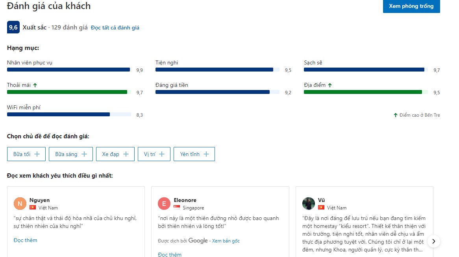
Task: Click the green up arrow beside Địa điểm
Action: tap(330, 85)
